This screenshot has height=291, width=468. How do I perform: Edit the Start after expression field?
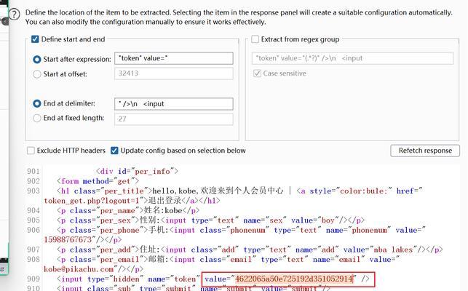click(x=174, y=58)
